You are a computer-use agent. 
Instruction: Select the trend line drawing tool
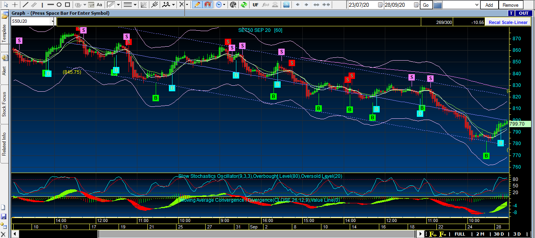coord(26,5)
